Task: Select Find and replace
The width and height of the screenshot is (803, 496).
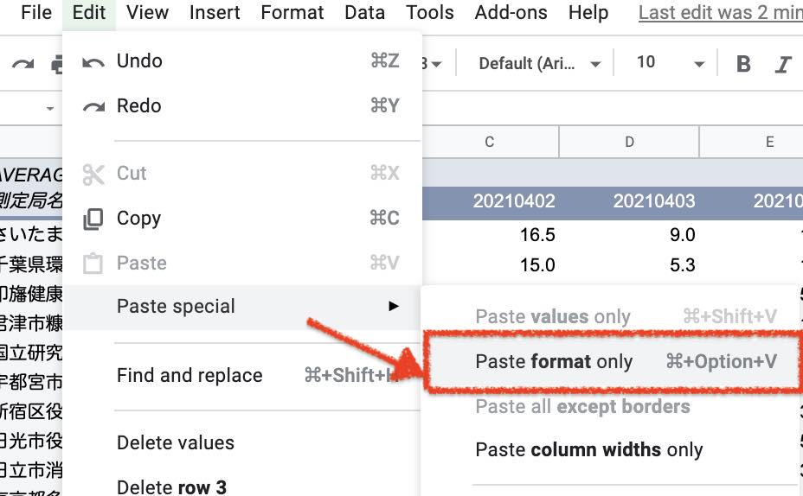Action: (x=190, y=376)
